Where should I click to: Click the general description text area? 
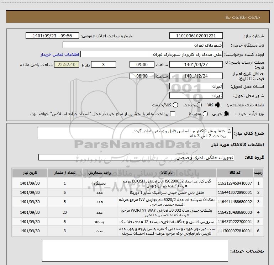135,133
